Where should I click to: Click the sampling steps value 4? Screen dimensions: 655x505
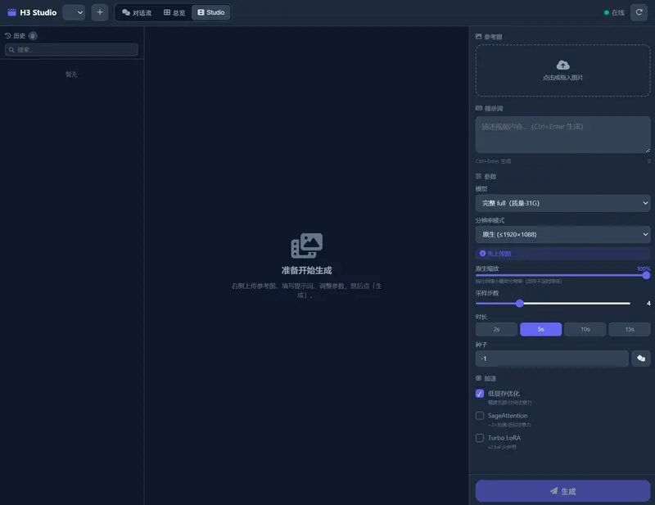648,304
